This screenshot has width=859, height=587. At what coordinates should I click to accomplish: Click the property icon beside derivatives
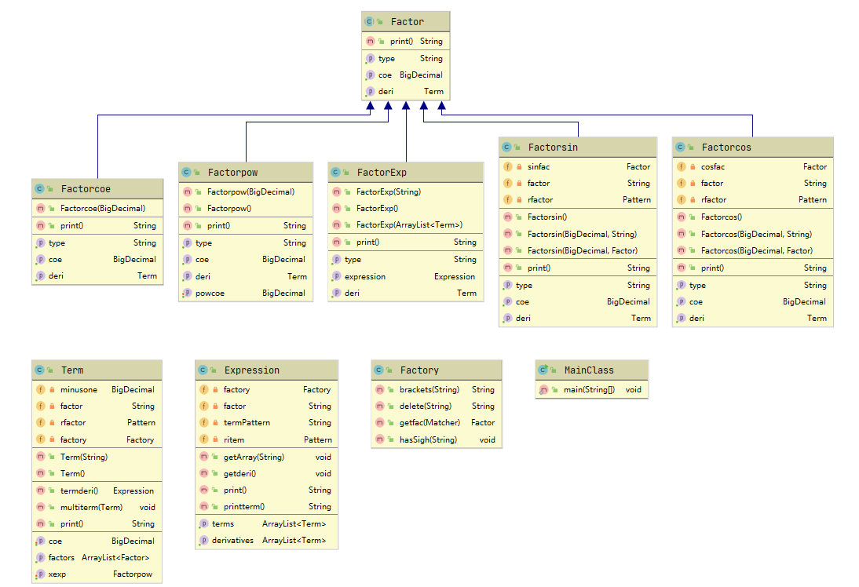pos(204,540)
